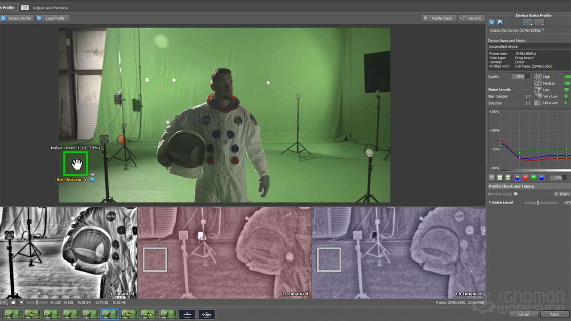
Task: Toggle the Ultra Low frequency indicator
Action: 567,103
